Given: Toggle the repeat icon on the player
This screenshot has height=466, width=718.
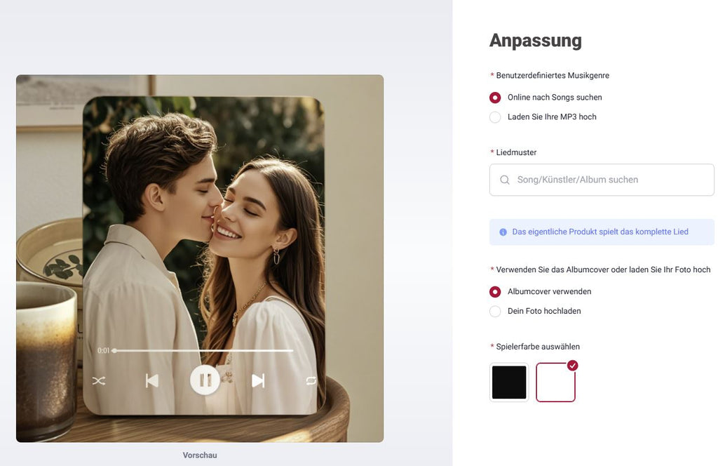Looking at the screenshot, I should [x=311, y=380].
